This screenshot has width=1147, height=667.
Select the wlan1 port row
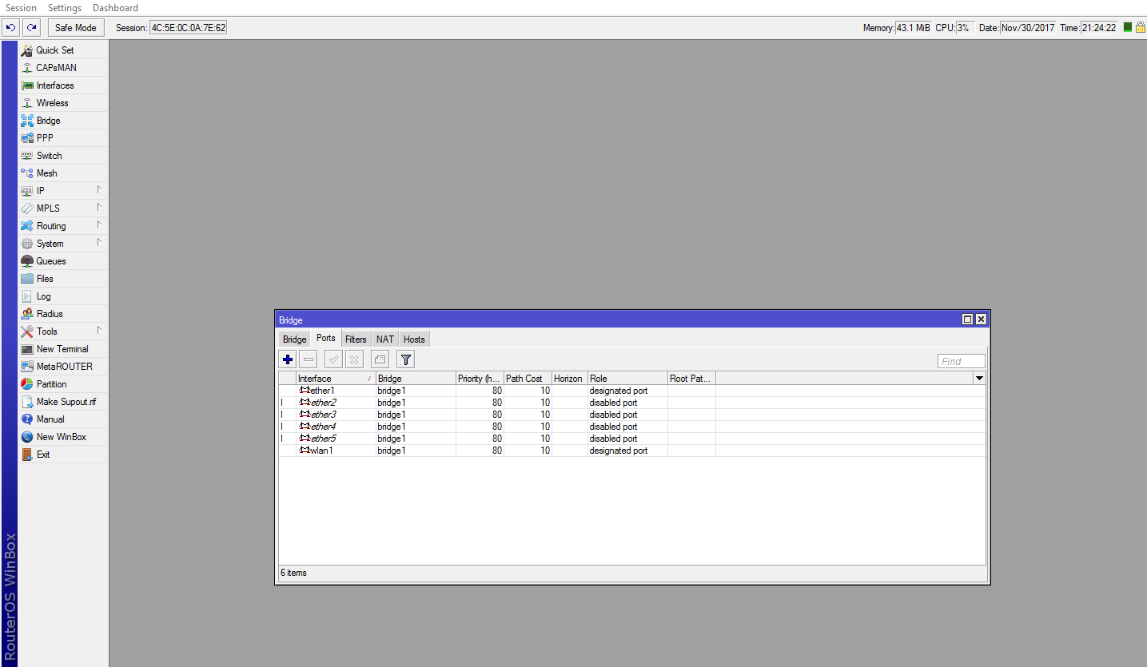pyautogui.click(x=631, y=451)
